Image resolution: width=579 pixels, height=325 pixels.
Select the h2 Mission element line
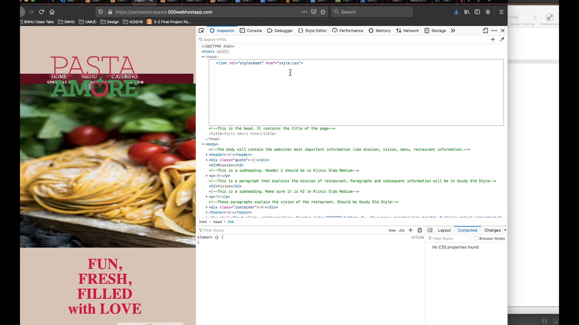pos(226,165)
